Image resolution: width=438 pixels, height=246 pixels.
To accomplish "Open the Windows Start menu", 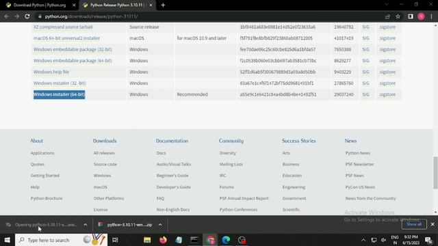I will coord(8,240).
